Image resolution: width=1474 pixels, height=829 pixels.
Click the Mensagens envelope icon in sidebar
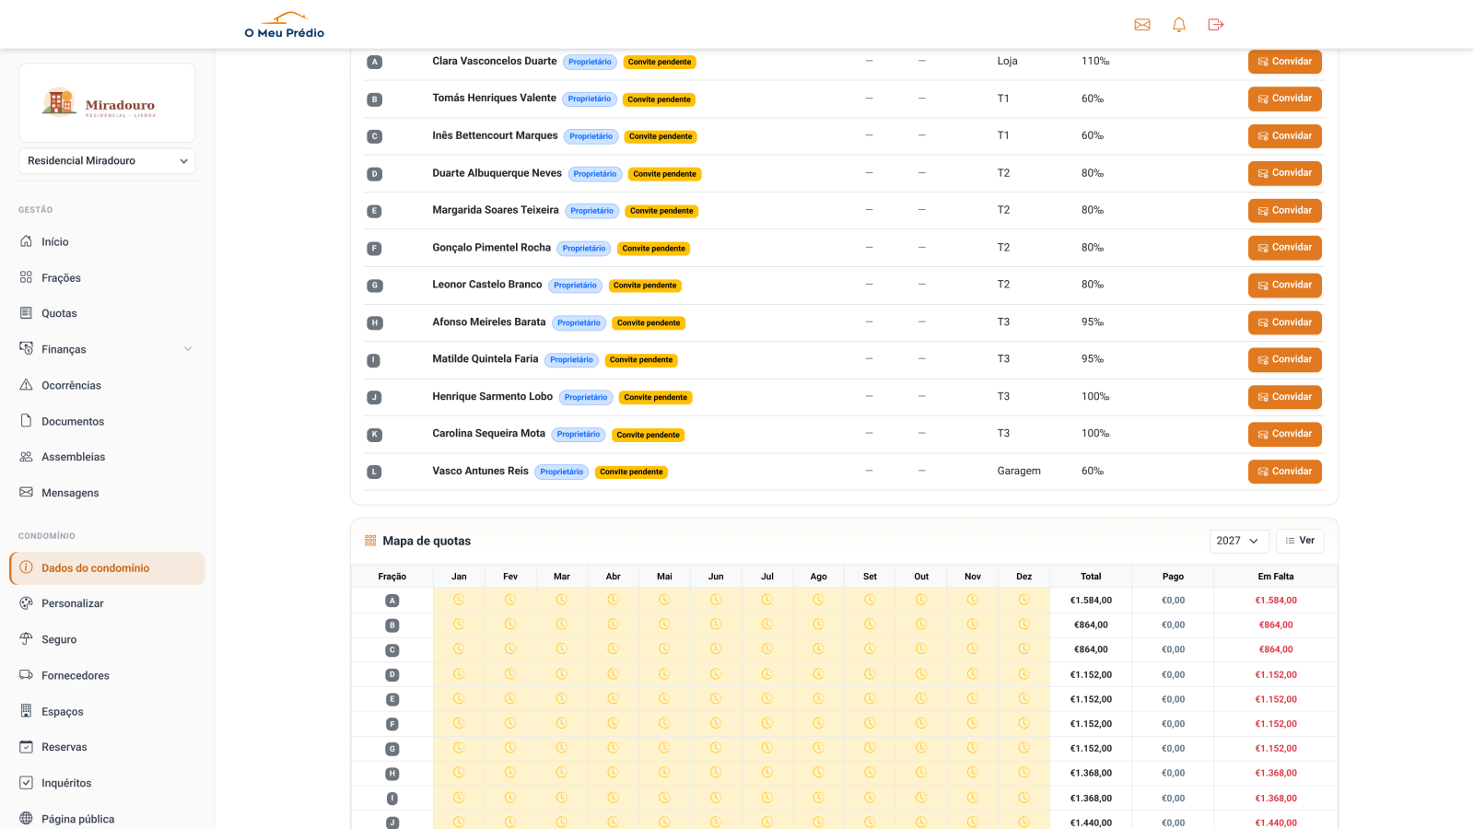[x=27, y=493]
